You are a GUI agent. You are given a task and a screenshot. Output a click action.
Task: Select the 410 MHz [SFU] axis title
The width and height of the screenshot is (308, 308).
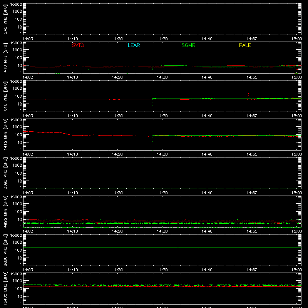[5, 57]
